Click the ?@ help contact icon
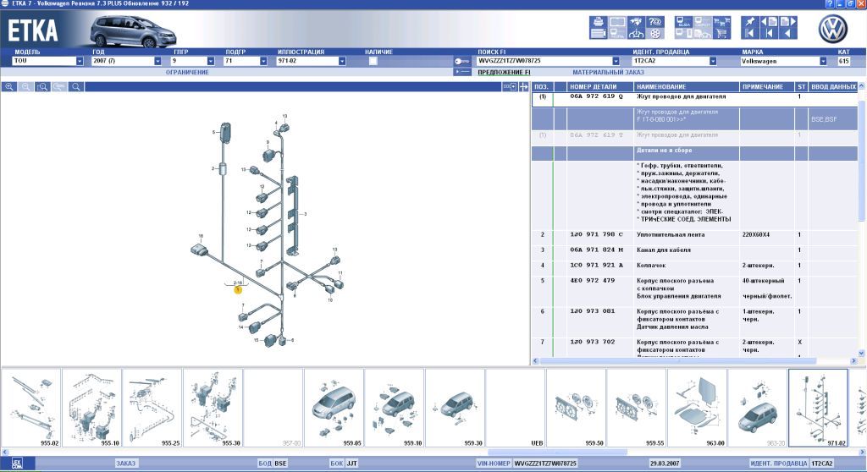This screenshot has height=472, width=867. tap(655, 21)
